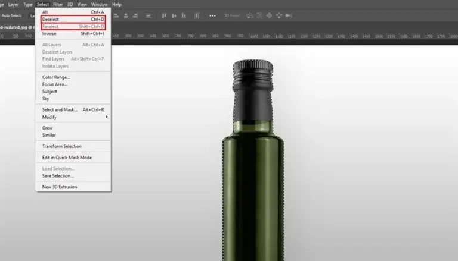Open the Focus Area dialog
This screenshot has height=261, width=458.
73,84
